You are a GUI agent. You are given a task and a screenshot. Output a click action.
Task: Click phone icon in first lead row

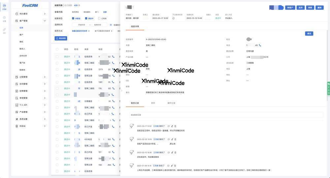click(x=114, y=57)
